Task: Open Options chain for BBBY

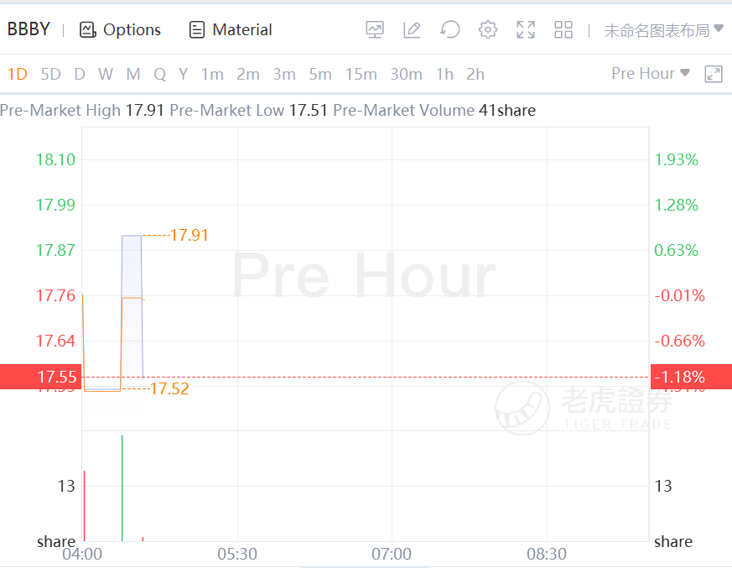Action: point(121,30)
